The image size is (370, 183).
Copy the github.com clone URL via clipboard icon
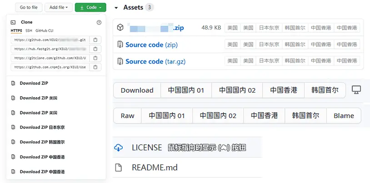[95, 40]
